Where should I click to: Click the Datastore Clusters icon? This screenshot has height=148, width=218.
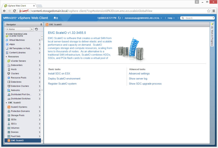tap(9, 86)
